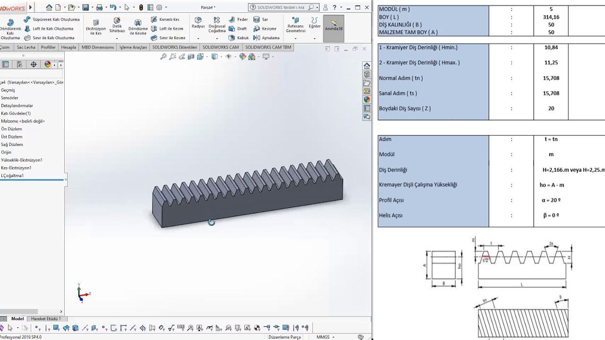Print the document using the Print icon
The height and width of the screenshot is (340, 605).
pyautogui.click(x=99, y=8)
